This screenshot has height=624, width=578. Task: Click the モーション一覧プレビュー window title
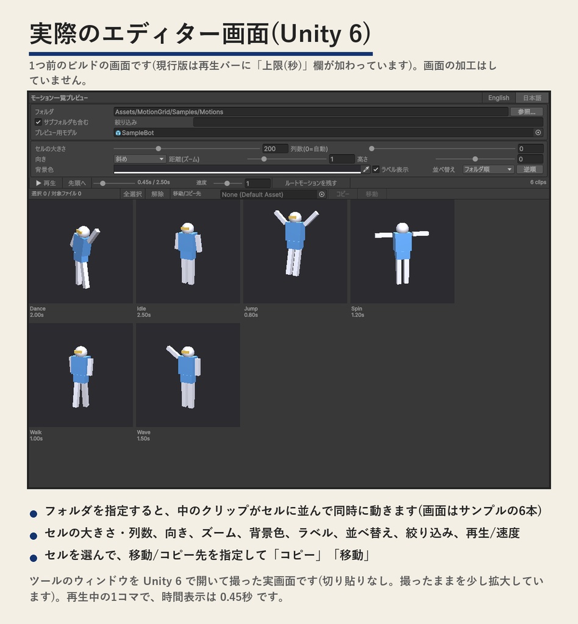pyautogui.click(x=59, y=98)
